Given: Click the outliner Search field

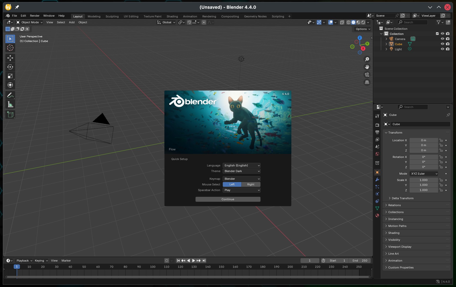Looking at the screenshot, I should pos(413,22).
